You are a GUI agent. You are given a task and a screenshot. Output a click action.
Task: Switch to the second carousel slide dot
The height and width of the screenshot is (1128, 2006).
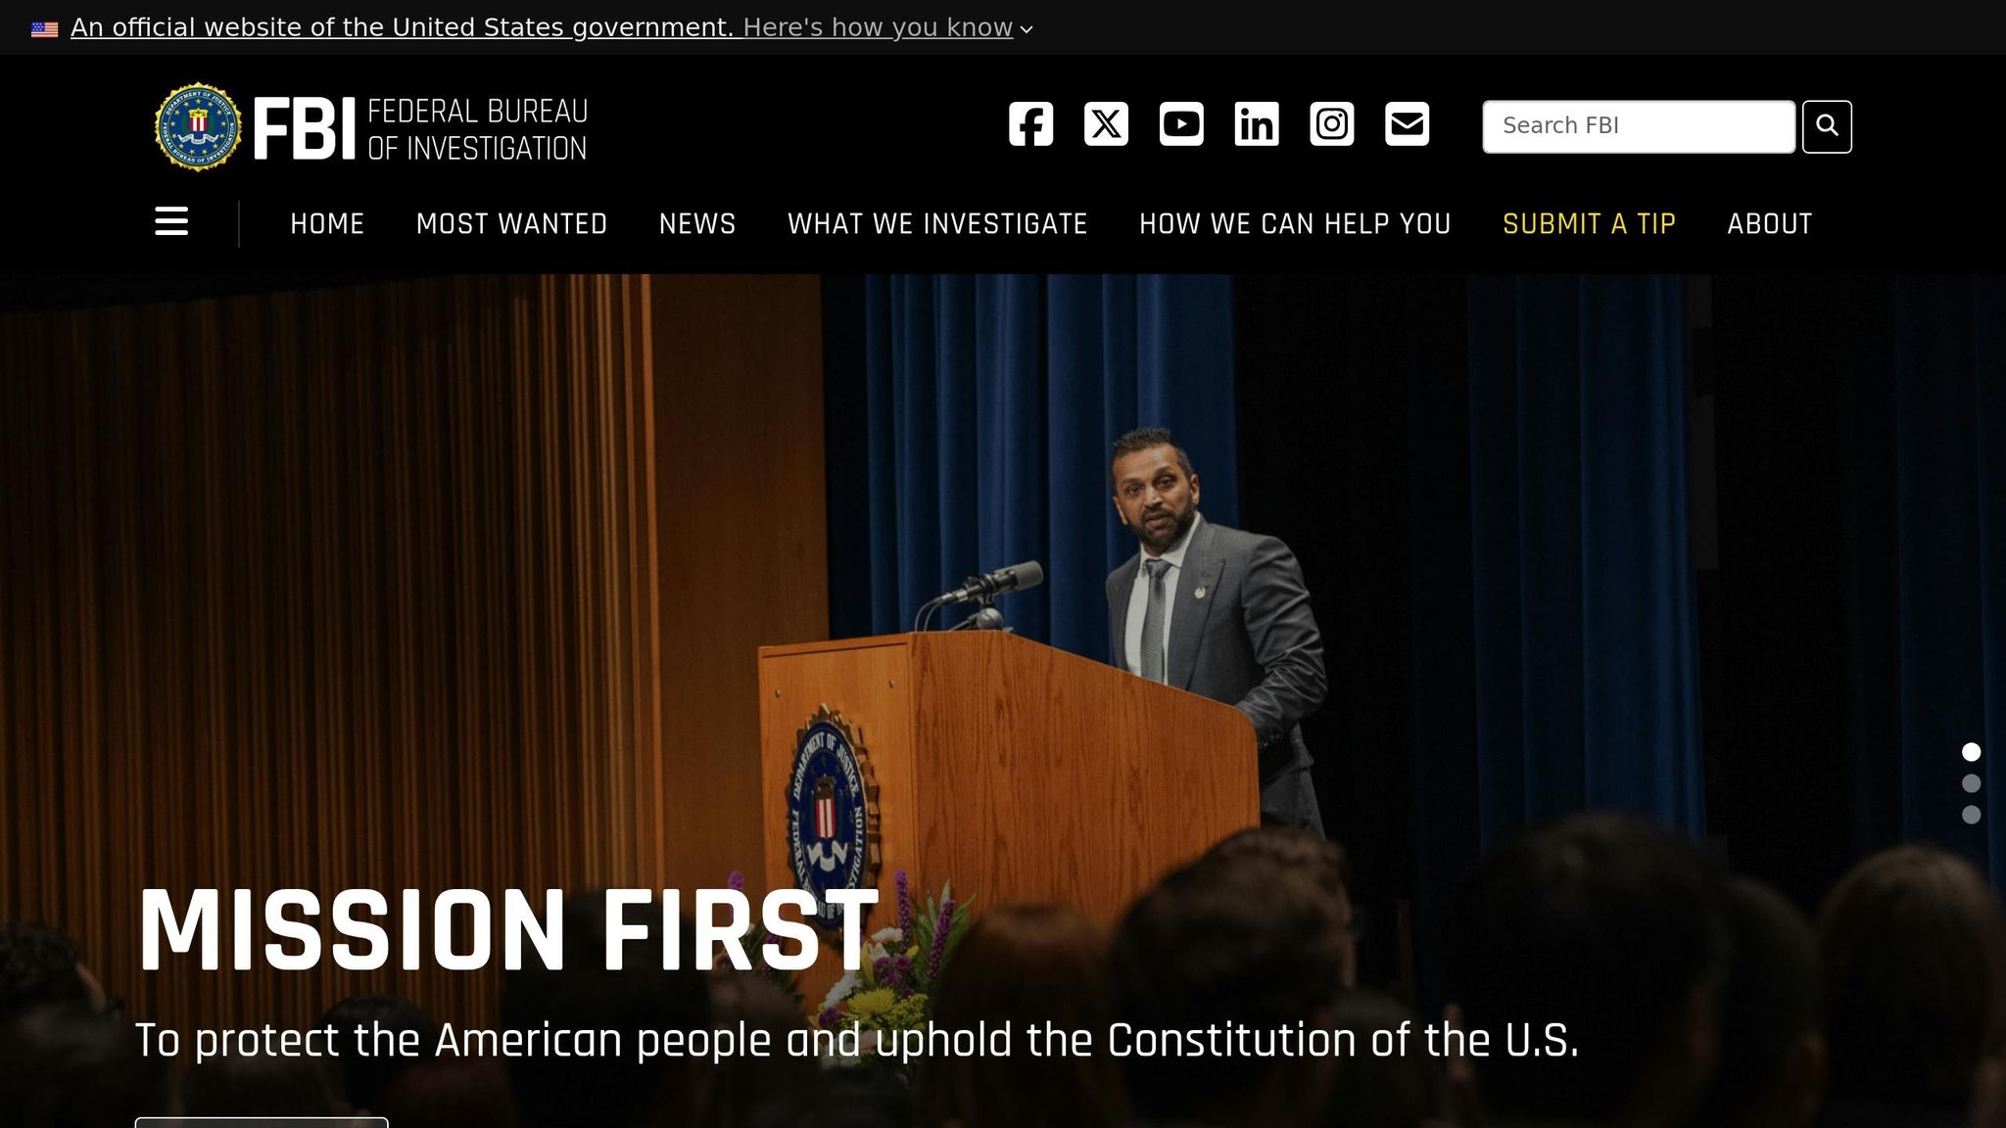pos(1972,783)
